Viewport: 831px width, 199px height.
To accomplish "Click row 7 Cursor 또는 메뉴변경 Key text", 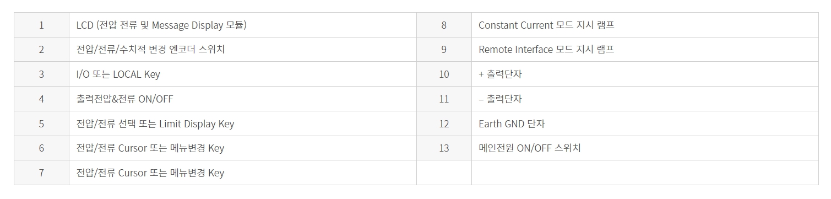I will point(150,173).
